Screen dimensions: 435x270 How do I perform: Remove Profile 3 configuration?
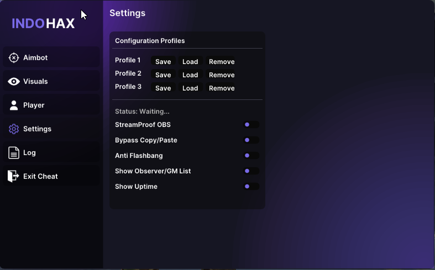click(222, 88)
